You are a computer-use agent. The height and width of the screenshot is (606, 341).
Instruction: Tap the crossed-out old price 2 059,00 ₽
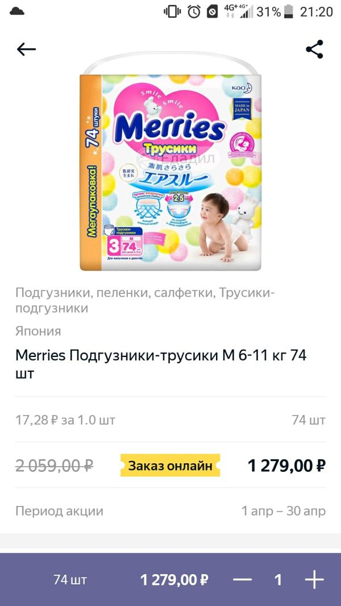click(x=55, y=466)
